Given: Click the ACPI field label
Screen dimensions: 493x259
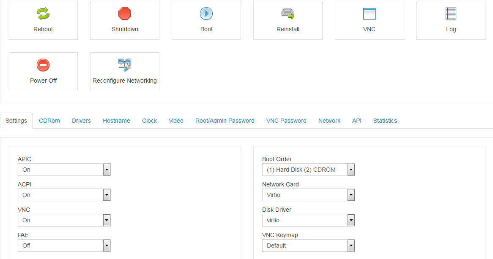Looking at the screenshot, I should point(25,184).
